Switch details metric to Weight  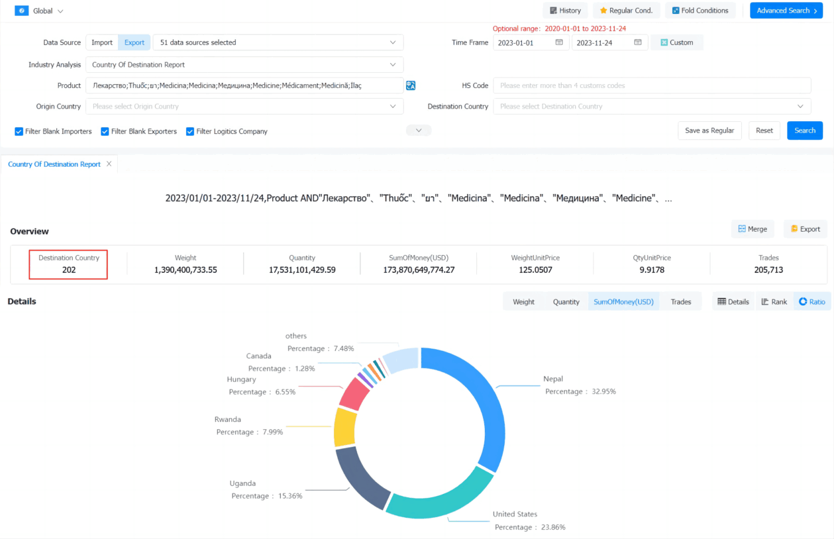point(523,301)
